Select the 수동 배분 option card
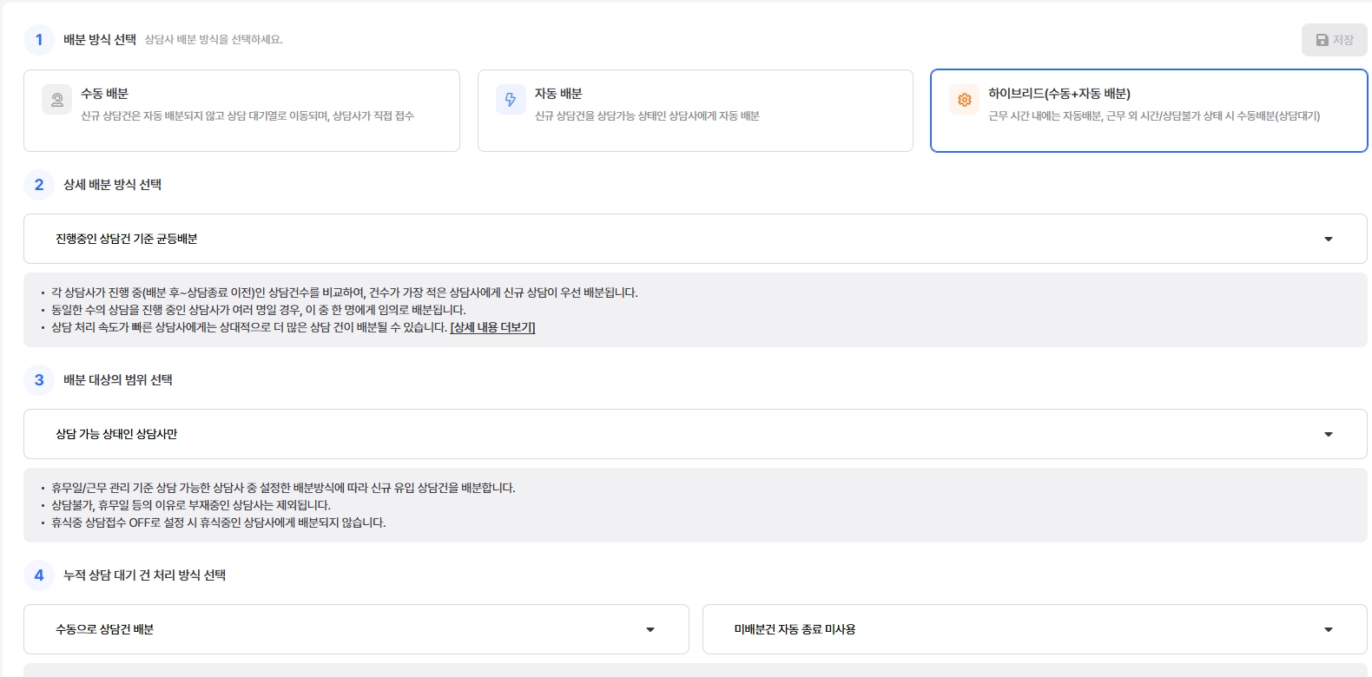 click(x=241, y=111)
